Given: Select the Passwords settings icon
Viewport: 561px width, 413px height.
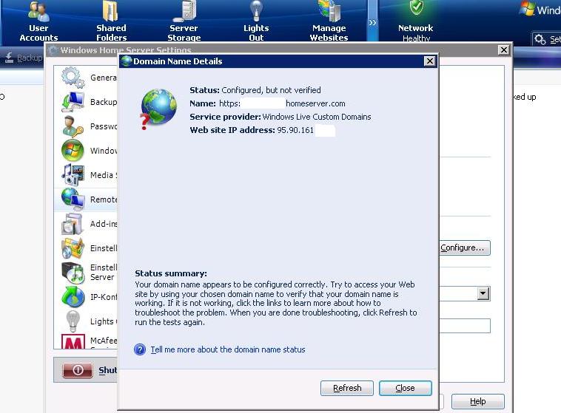Looking at the screenshot, I should point(73,126).
